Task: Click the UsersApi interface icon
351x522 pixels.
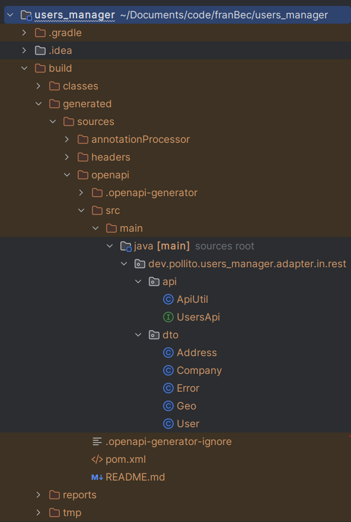Action: 168,317
